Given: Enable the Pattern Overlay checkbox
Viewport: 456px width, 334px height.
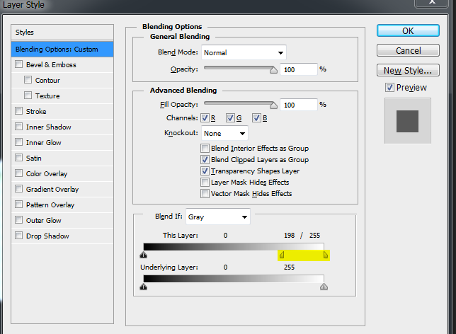Looking at the screenshot, I should tap(19, 205).
